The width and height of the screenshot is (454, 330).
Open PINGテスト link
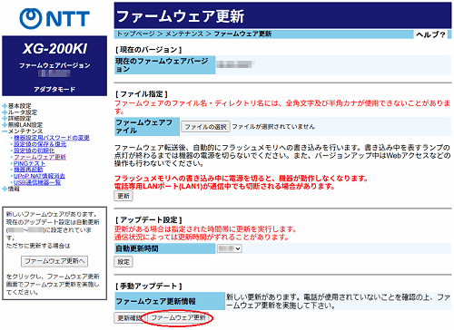click(x=30, y=163)
